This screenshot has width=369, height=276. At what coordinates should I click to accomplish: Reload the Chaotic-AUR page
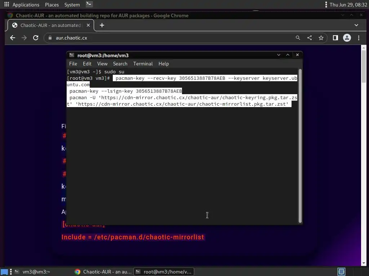36,38
